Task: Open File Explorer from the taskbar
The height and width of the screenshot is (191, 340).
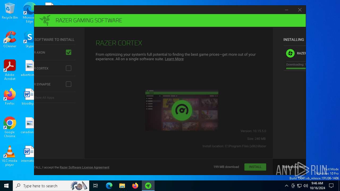Action: point(122,186)
